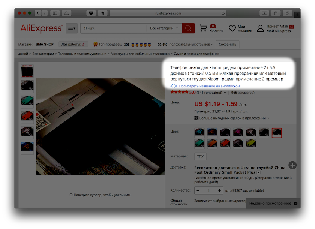
Task: Click the '966 заказа(ов)' orders text
Action: click(243, 93)
